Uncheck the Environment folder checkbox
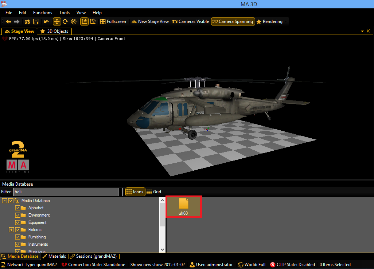374x269 pixels. coord(17,215)
